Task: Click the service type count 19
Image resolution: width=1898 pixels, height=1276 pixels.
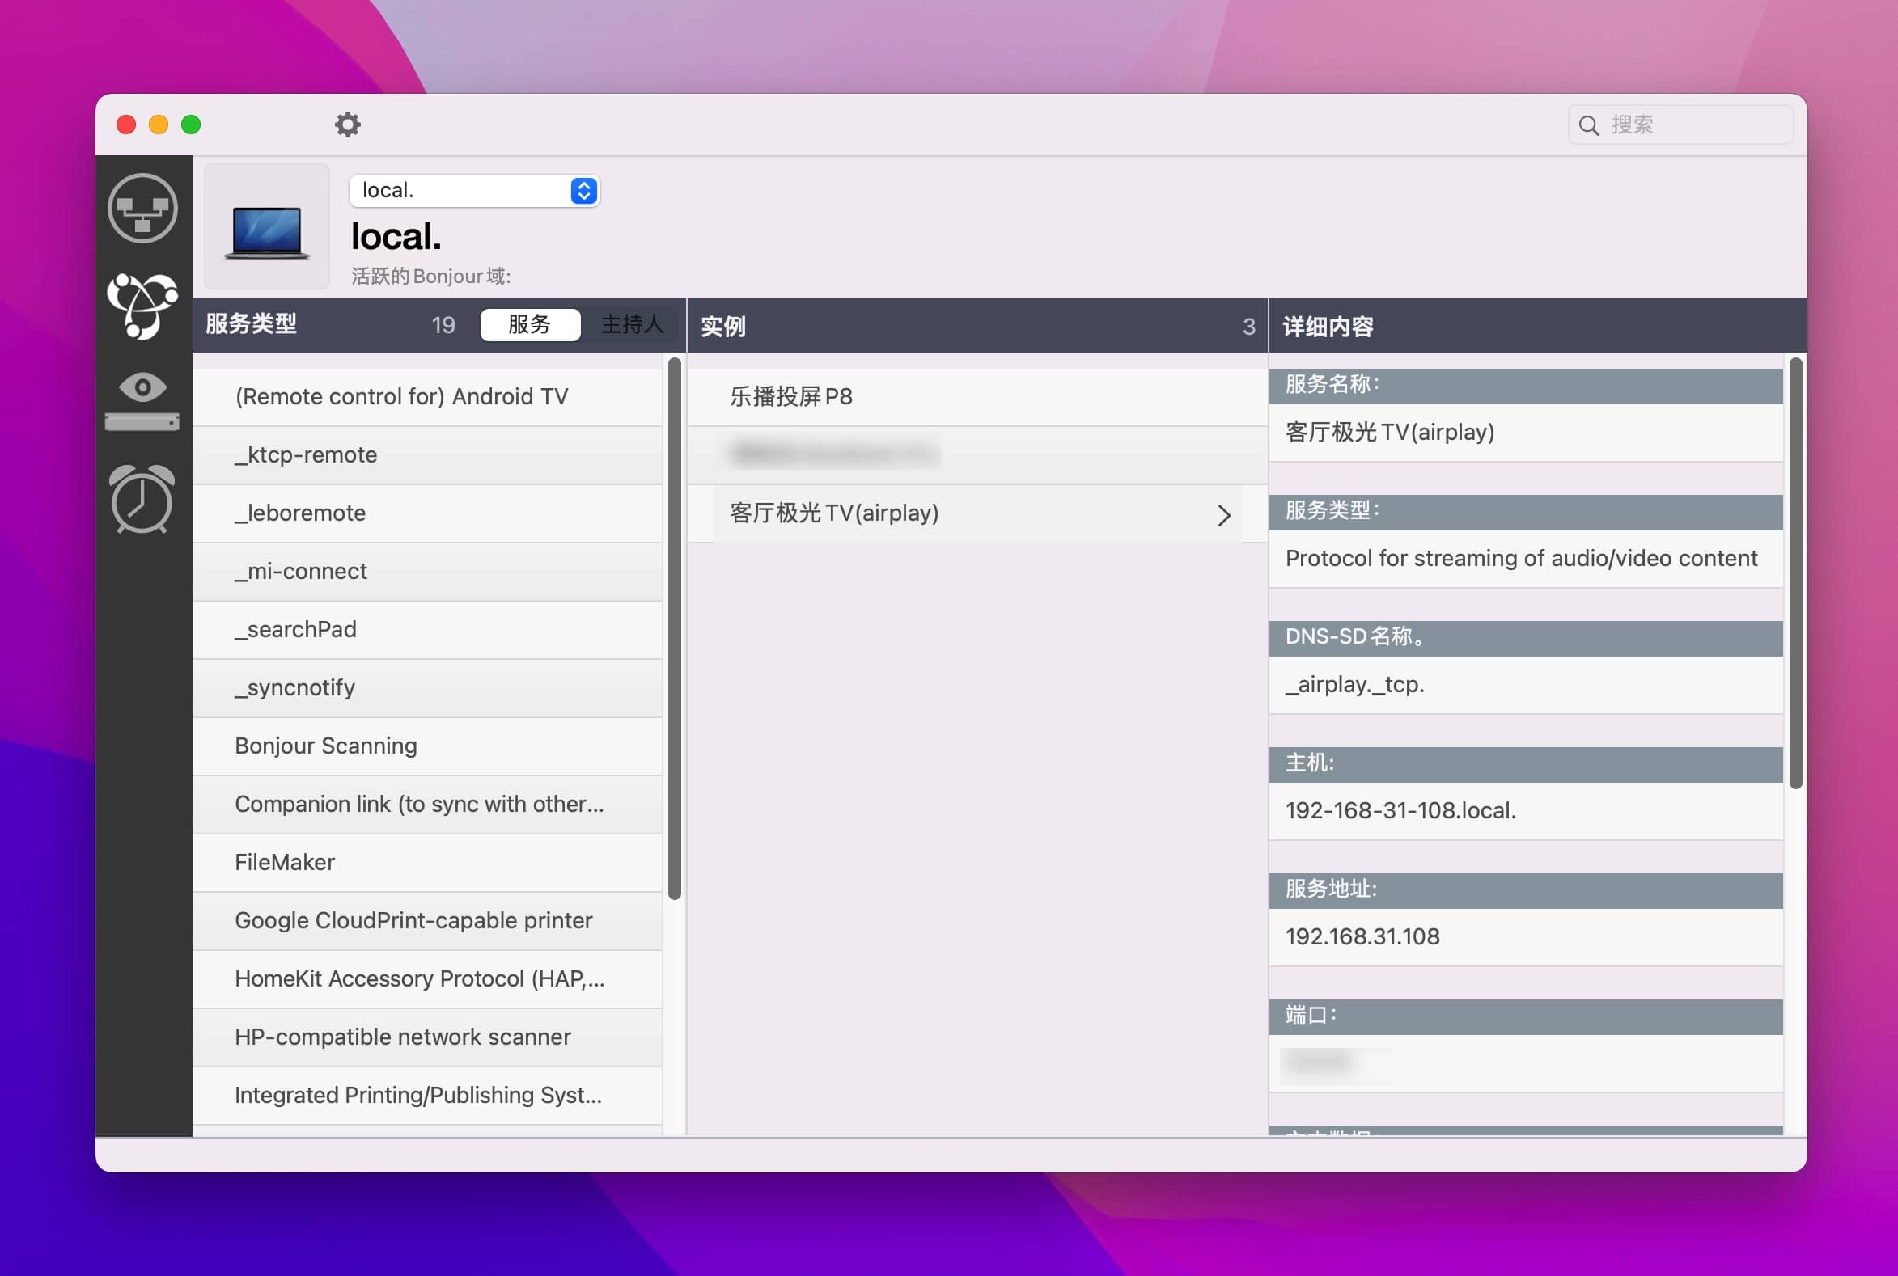Action: click(x=443, y=326)
